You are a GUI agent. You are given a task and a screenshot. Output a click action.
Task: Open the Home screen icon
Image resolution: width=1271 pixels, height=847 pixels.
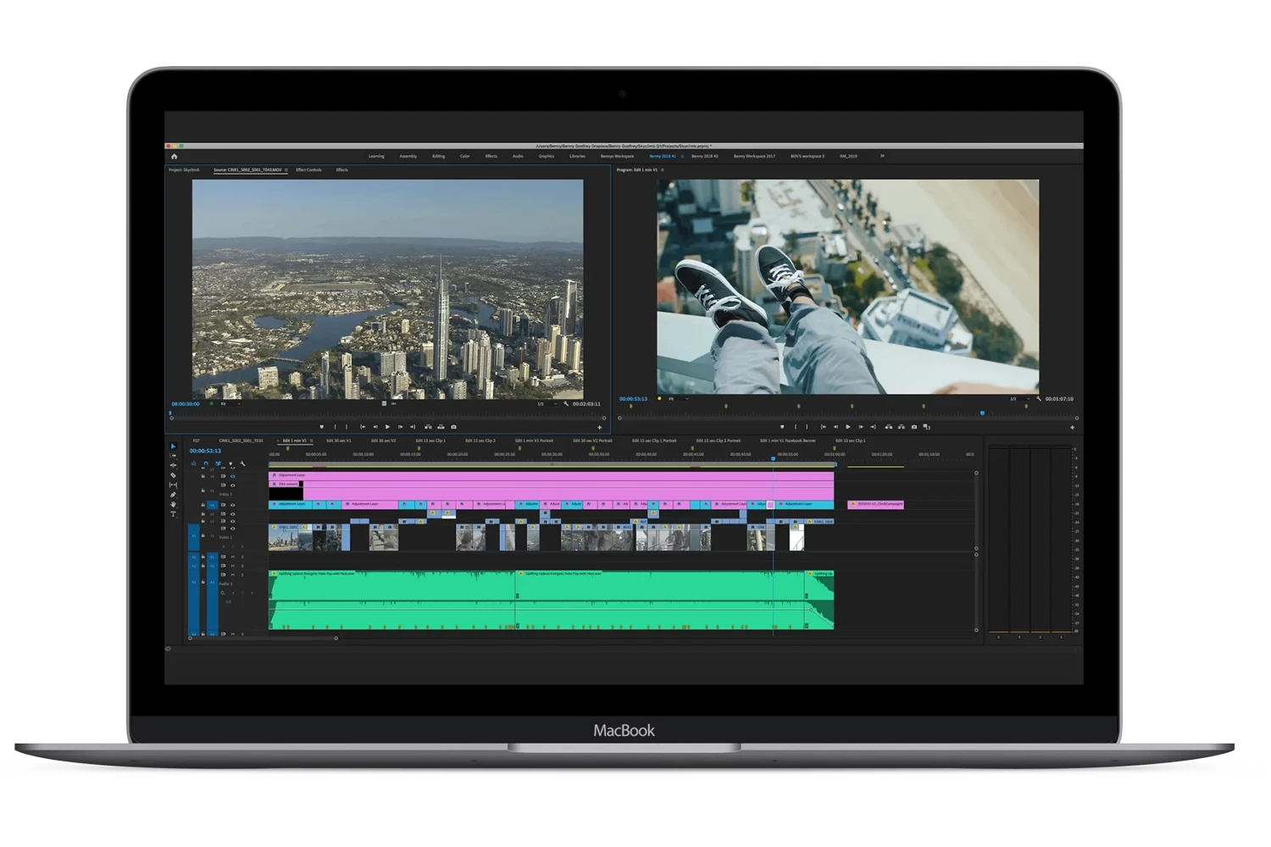point(174,157)
